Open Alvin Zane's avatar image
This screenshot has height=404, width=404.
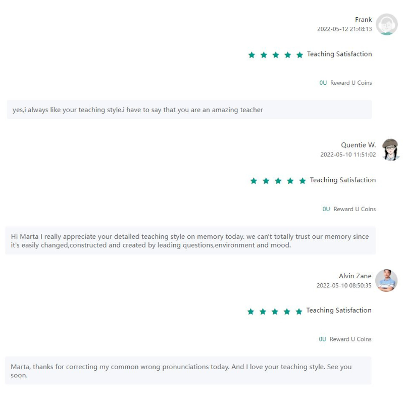tap(385, 281)
